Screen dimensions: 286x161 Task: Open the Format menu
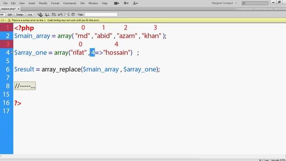pyautogui.click(x=55, y=3)
